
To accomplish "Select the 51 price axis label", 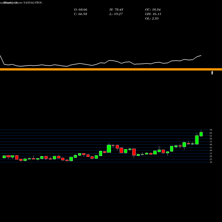I will pos(211,142).
